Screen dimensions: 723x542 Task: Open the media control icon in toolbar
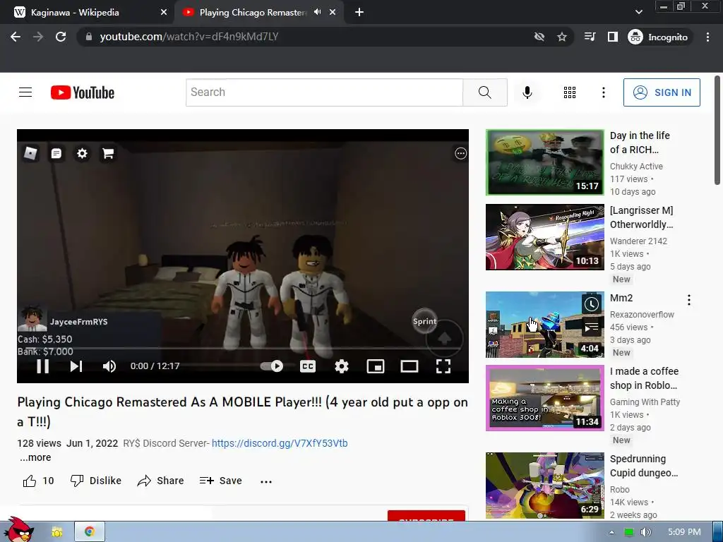click(590, 37)
